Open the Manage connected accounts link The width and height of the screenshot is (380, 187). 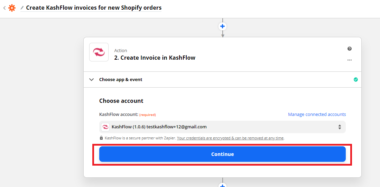coord(317,115)
